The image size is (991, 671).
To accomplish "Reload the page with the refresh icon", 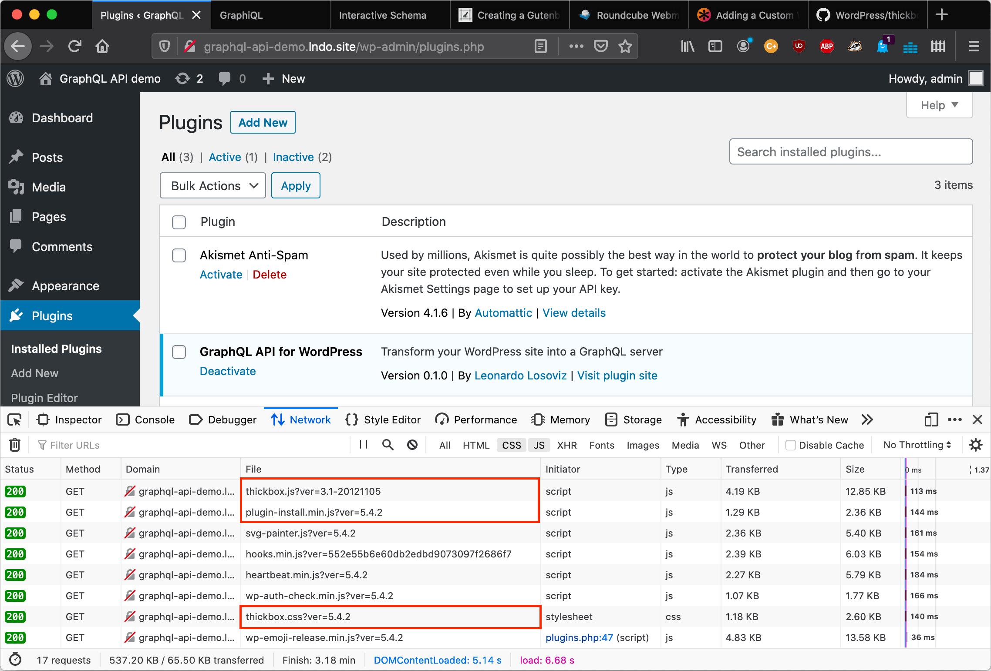I will (x=75, y=46).
